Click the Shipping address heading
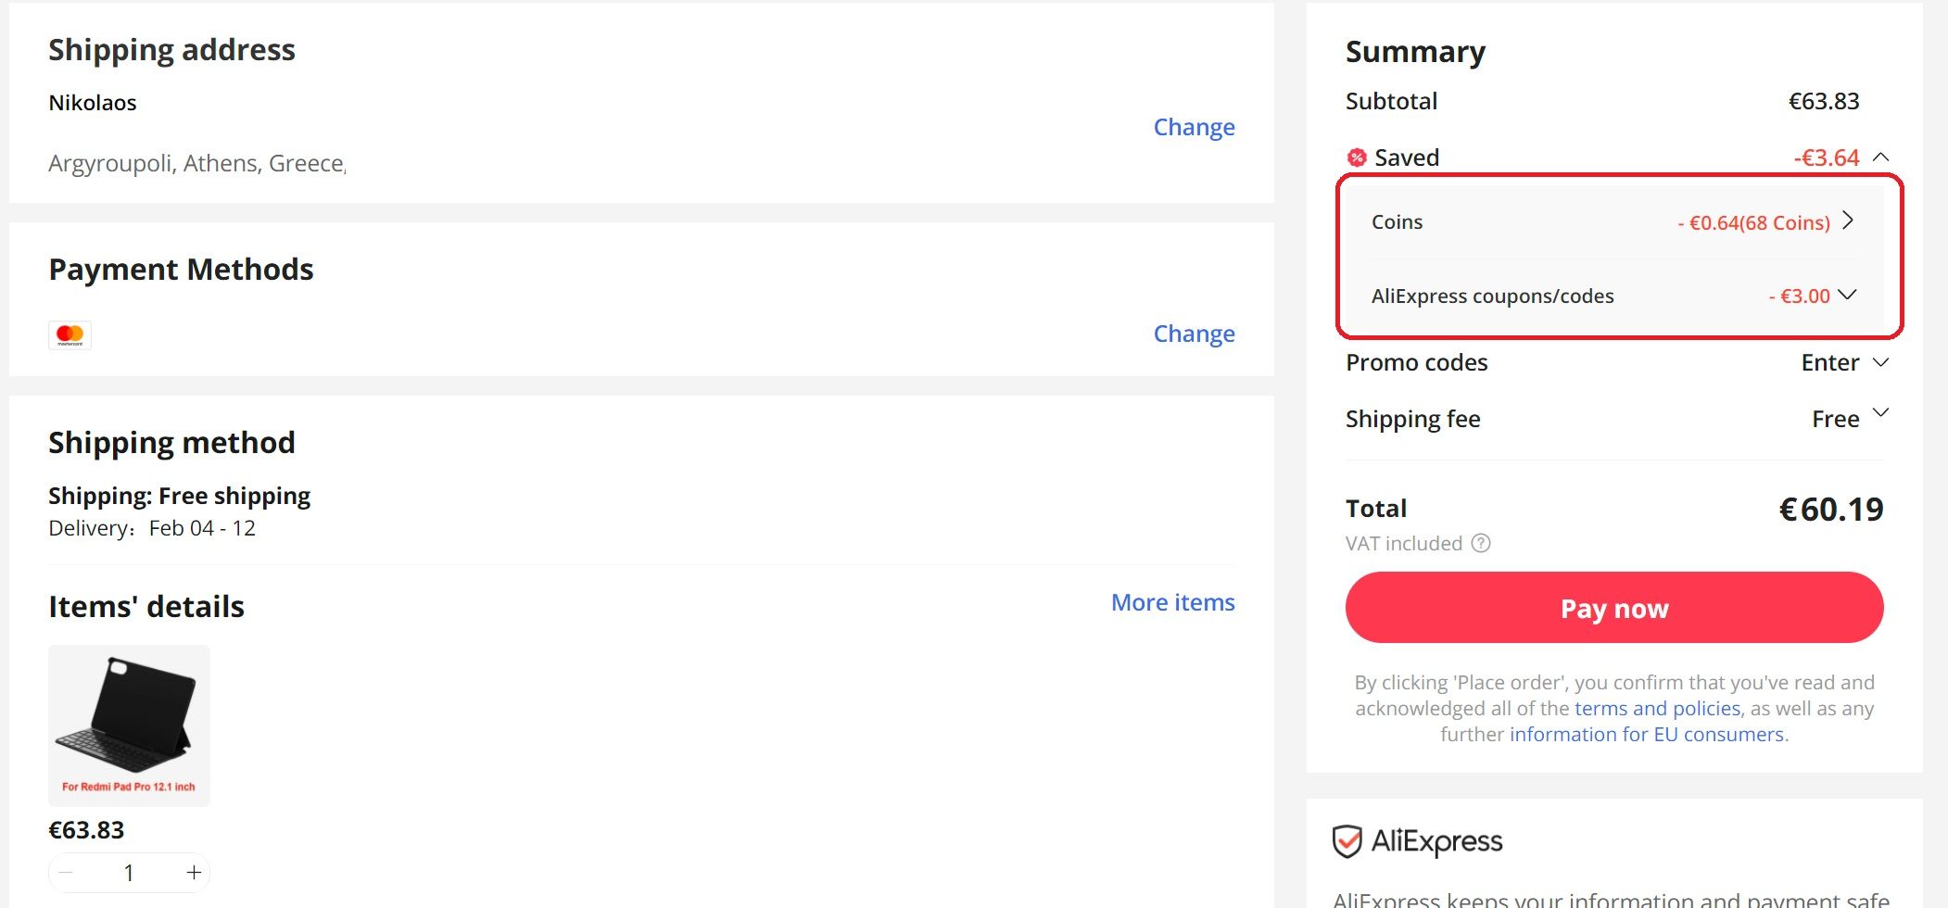This screenshot has width=1948, height=908. tap(171, 50)
